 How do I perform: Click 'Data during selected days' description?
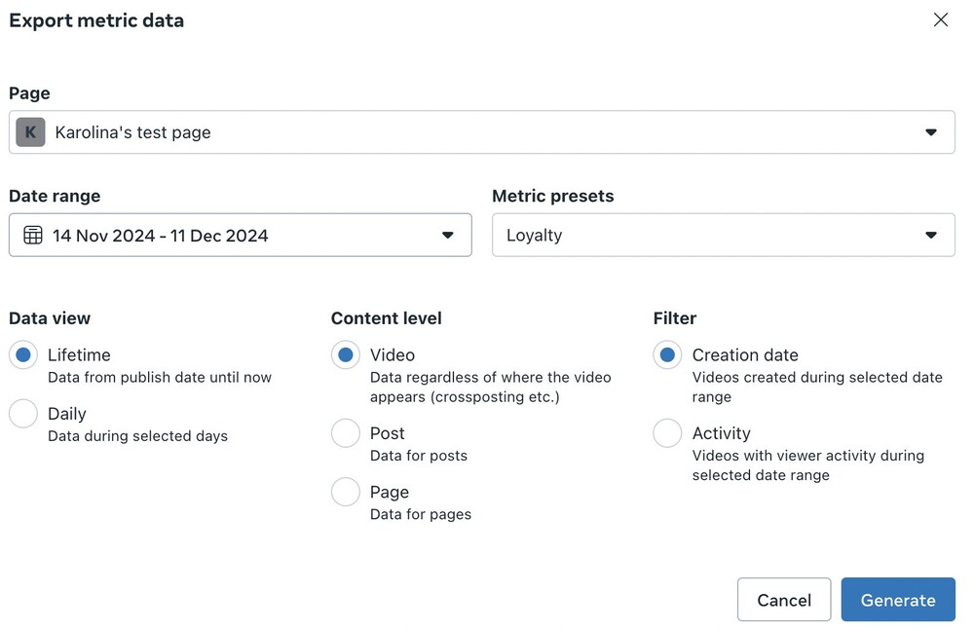click(138, 436)
